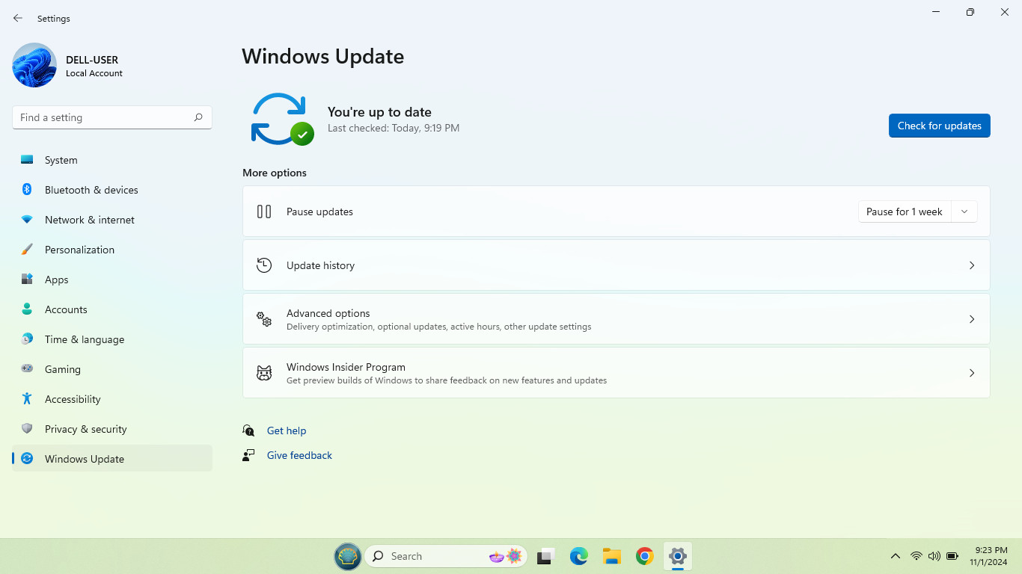Go to Privacy & security settings
Screen dimensions: 1022x574
pyautogui.click(x=112, y=429)
